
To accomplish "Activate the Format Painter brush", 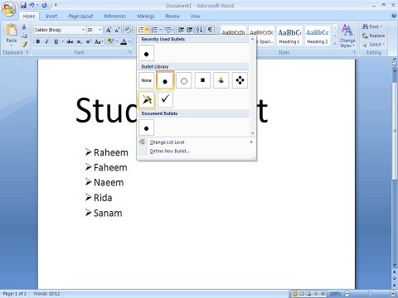I will pos(24,44).
